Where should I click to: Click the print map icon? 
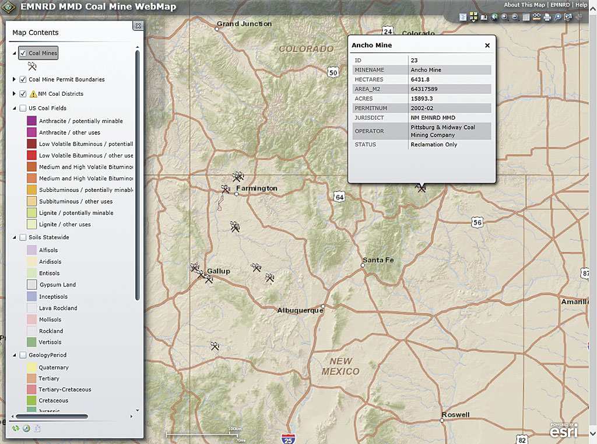(x=547, y=17)
